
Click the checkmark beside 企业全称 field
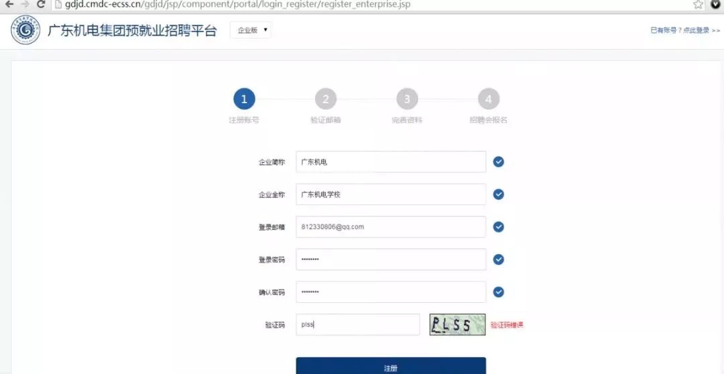tap(498, 194)
